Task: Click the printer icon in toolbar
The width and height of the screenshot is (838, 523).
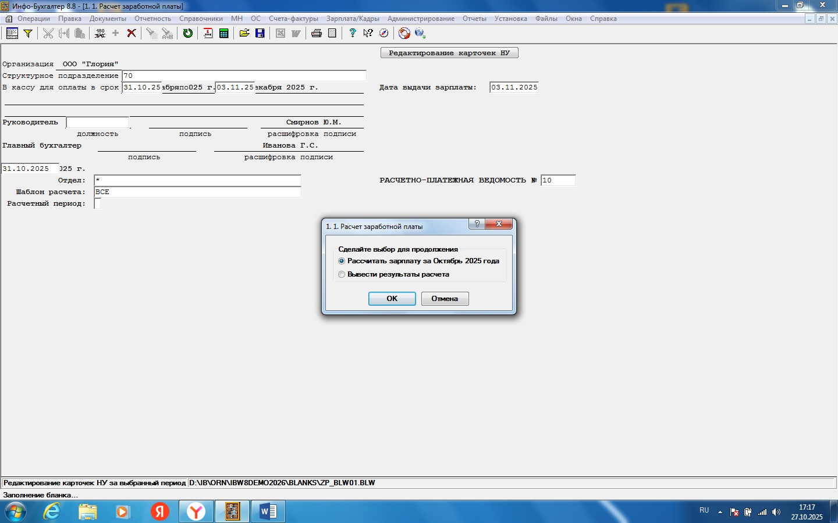Action: [x=316, y=33]
